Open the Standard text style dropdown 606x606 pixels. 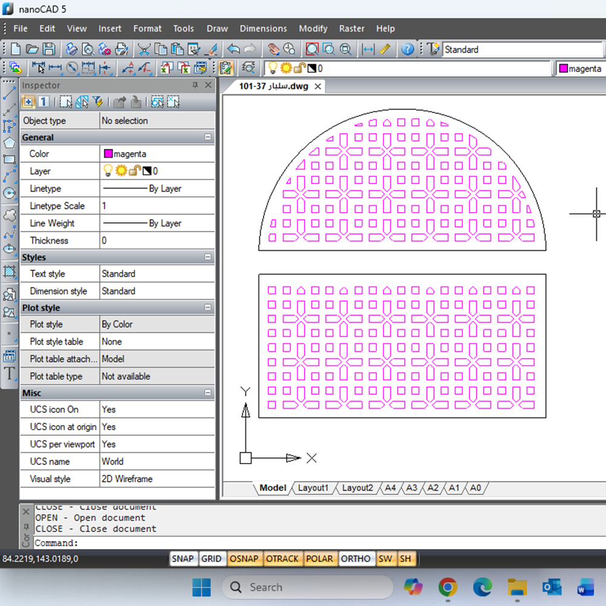pyautogui.click(x=521, y=50)
